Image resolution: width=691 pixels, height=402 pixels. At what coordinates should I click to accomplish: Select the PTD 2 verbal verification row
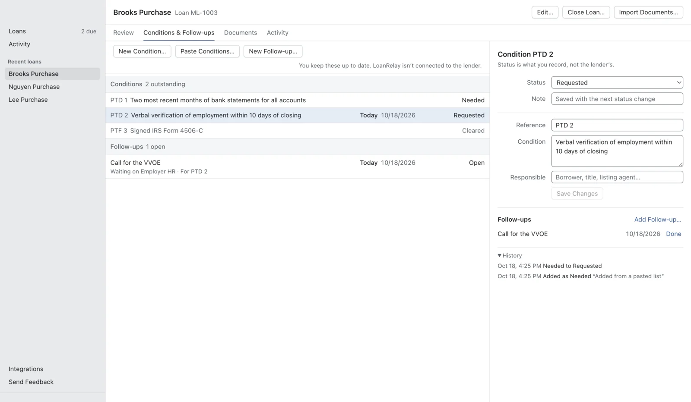click(x=297, y=115)
